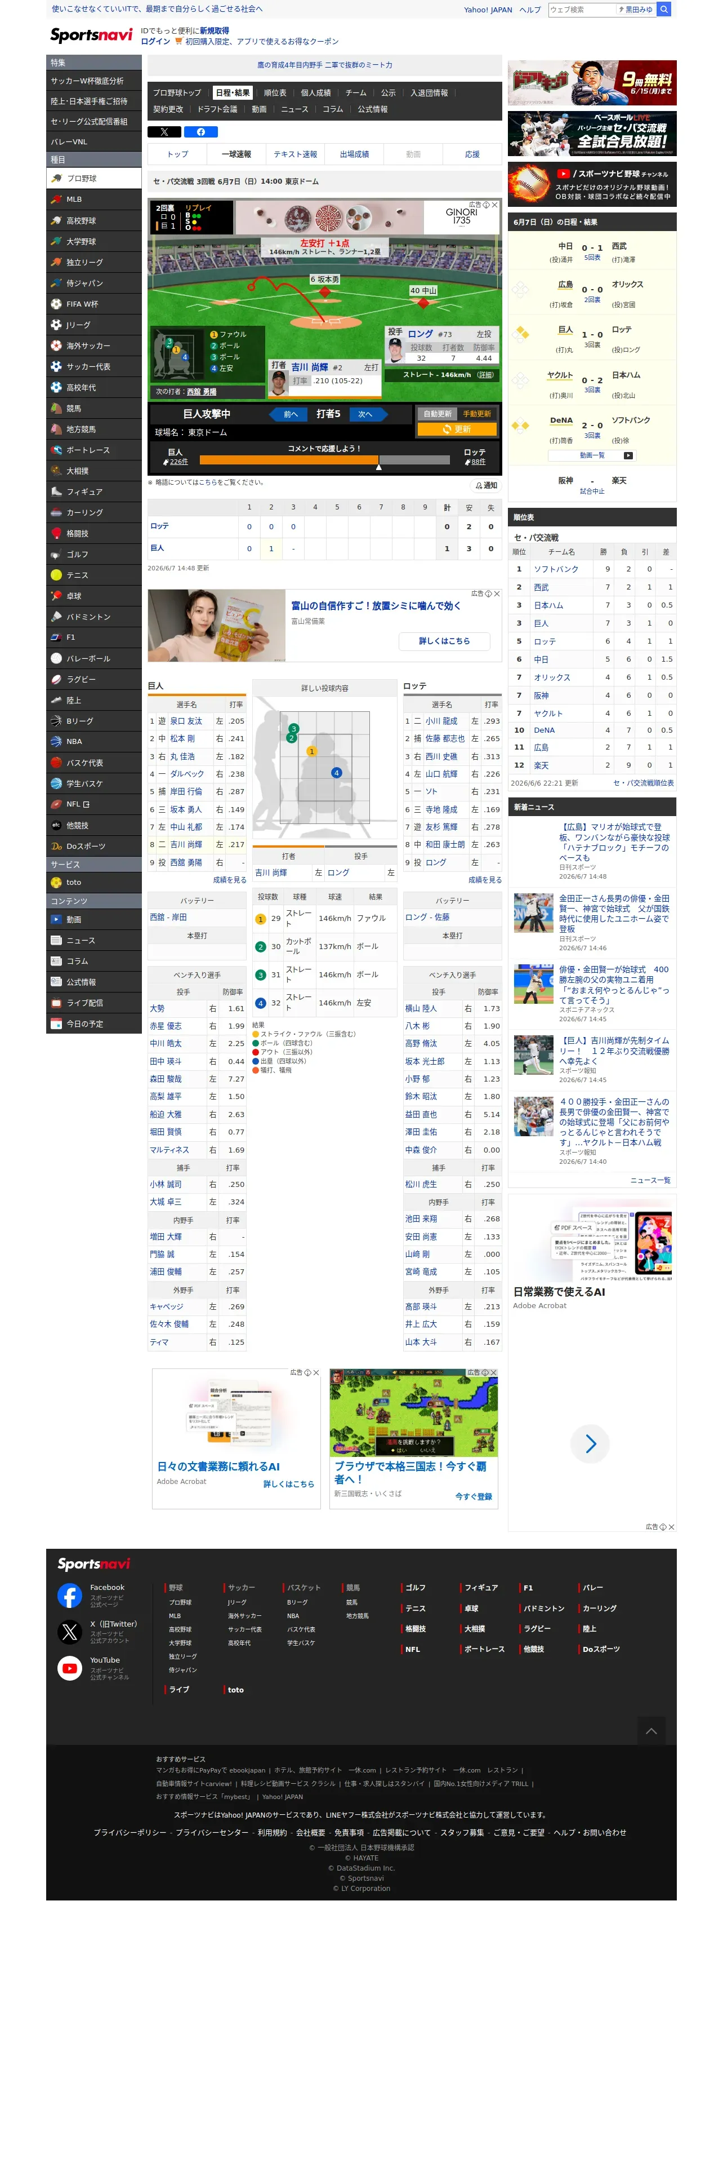Image resolution: width=723 pixels, height=2171 pixels.
Task: Select 順位表 in the pro baseball menu
Action: 275,92
